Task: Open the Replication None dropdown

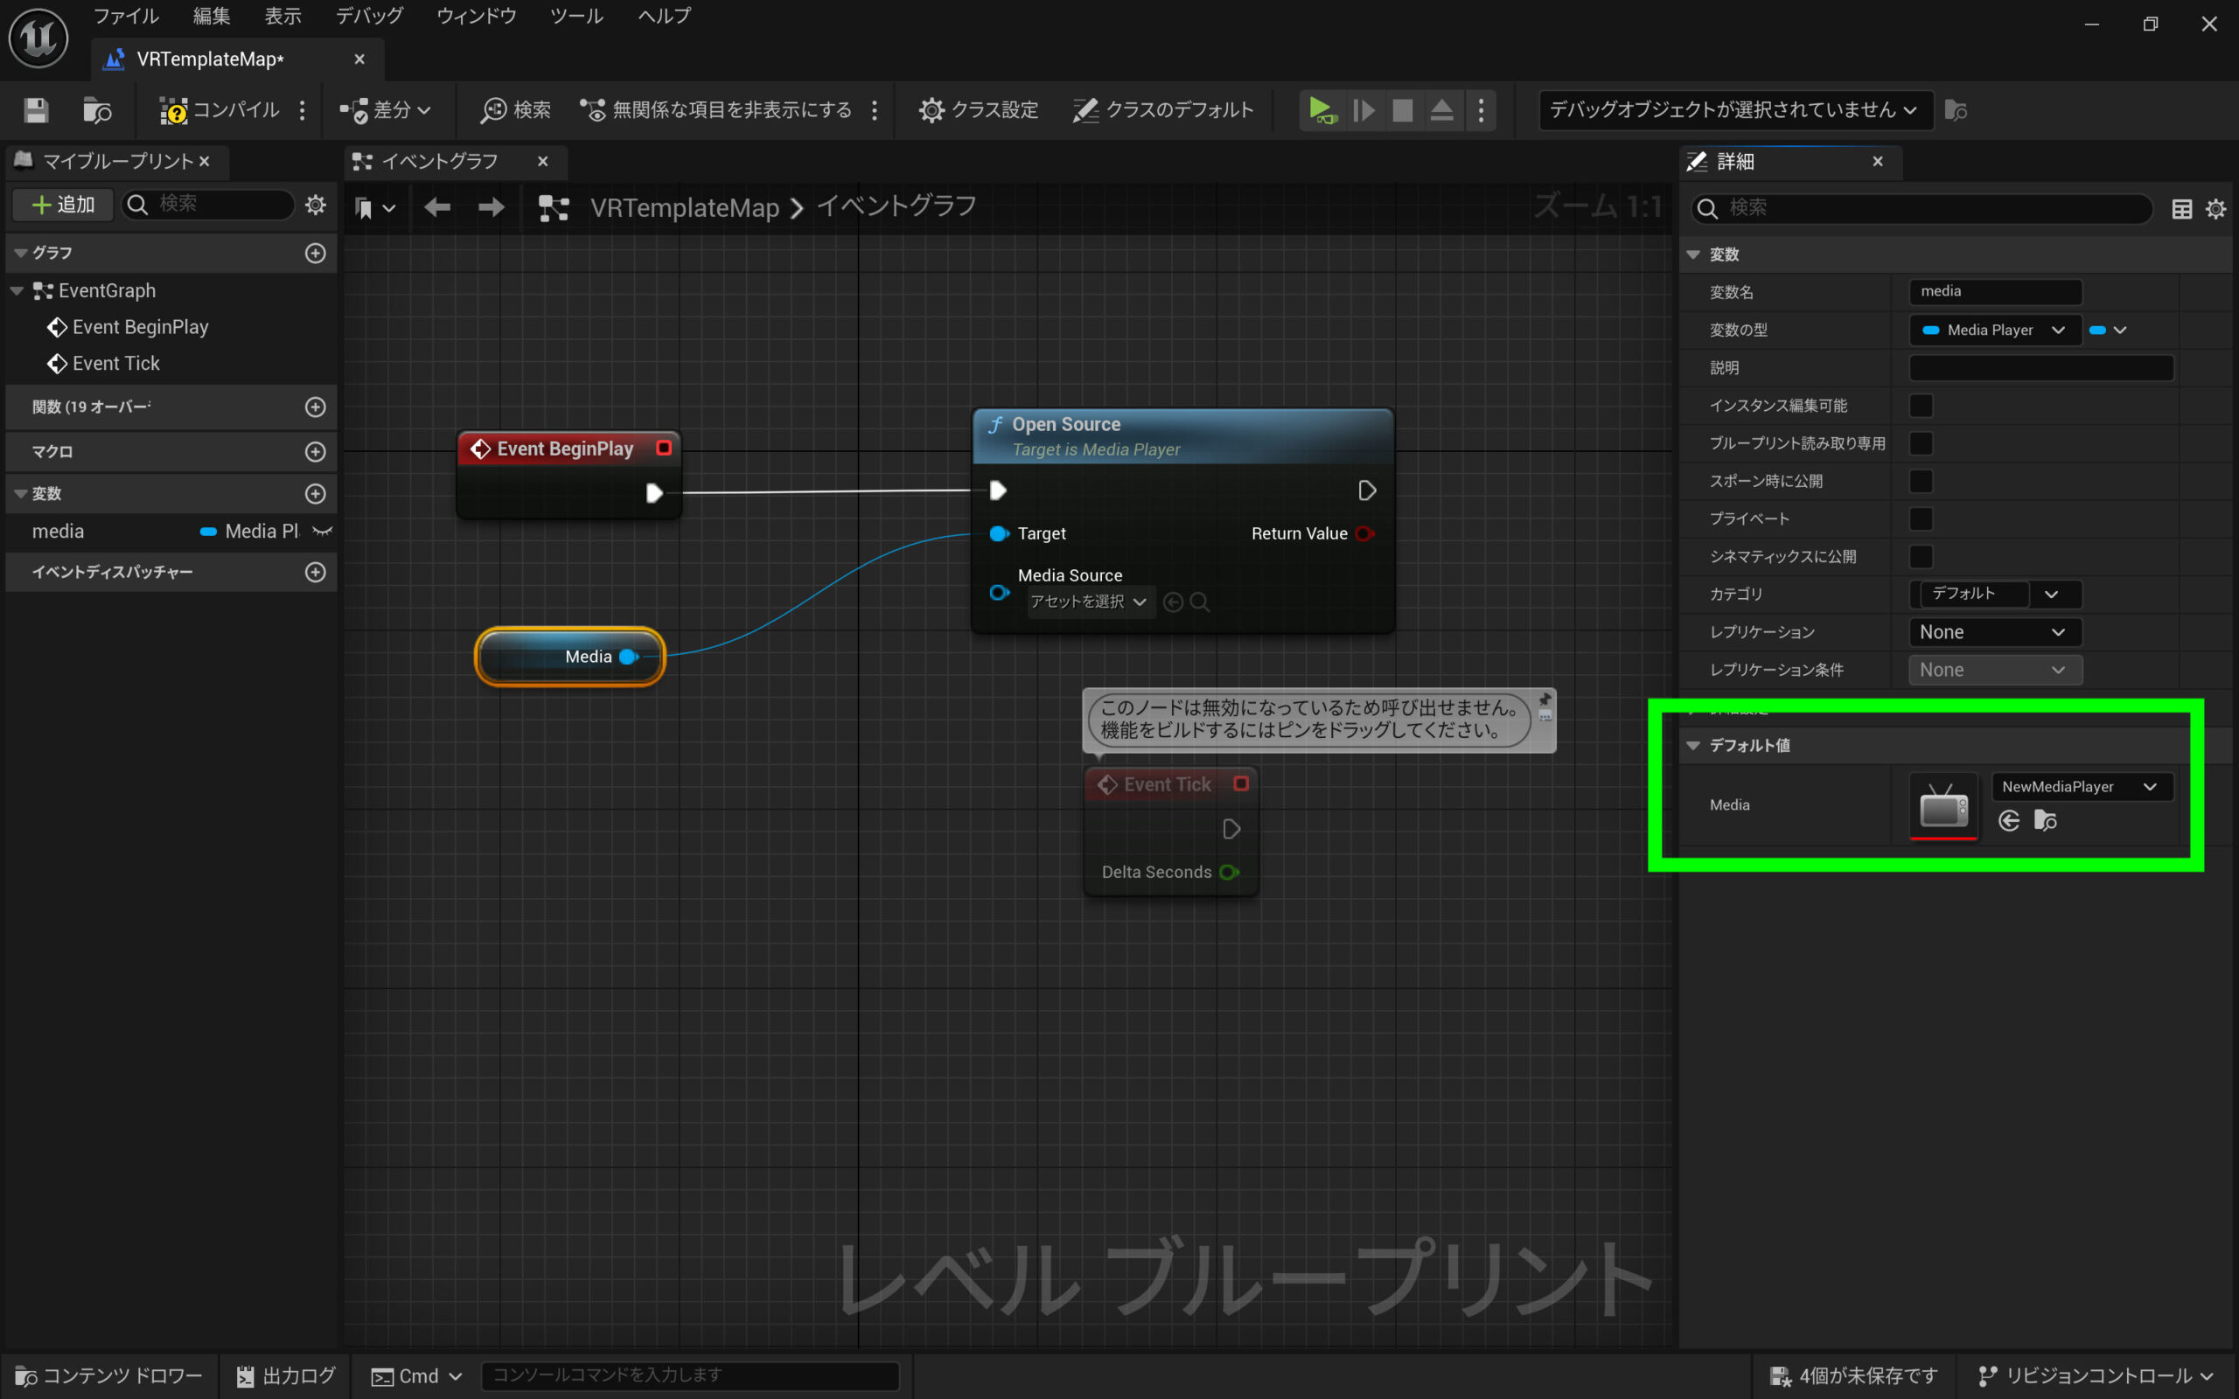Action: point(1994,632)
